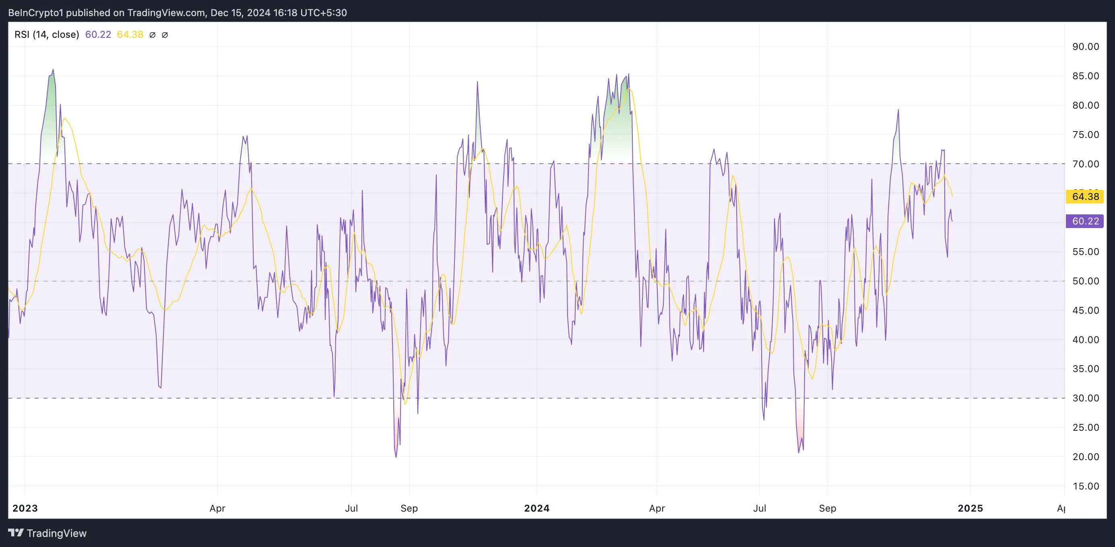Image resolution: width=1115 pixels, height=547 pixels.
Task: Select the purple 60.22 value in legend
Action: pos(98,35)
